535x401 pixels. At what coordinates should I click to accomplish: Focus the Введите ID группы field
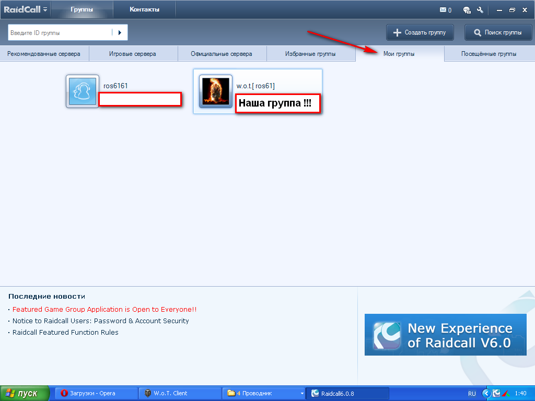coord(60,33)
